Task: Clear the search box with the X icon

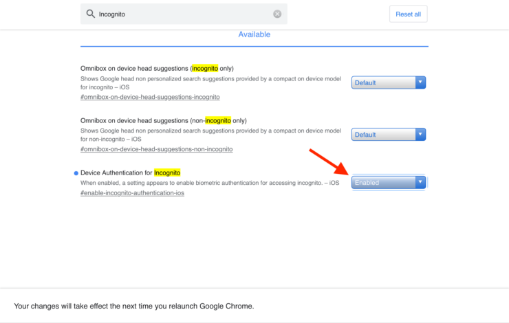Action: pos(277,14)
